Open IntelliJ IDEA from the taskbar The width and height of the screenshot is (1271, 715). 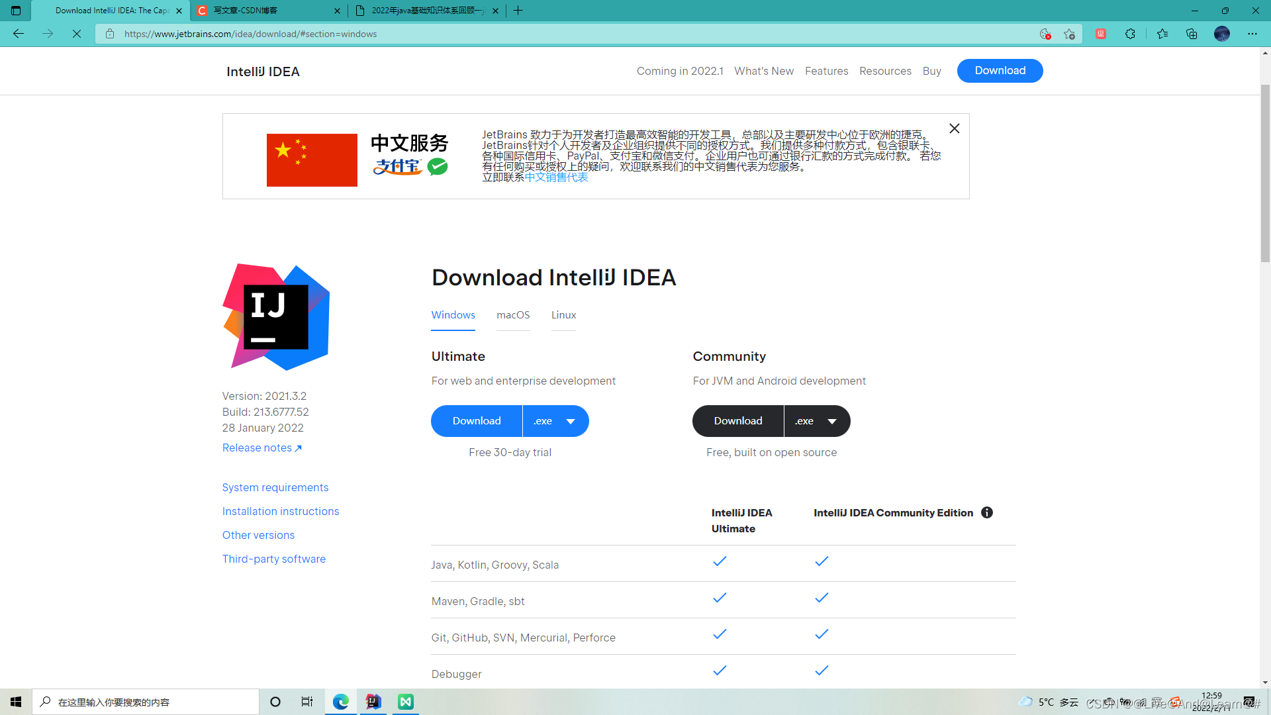click(x=373, y=701)
